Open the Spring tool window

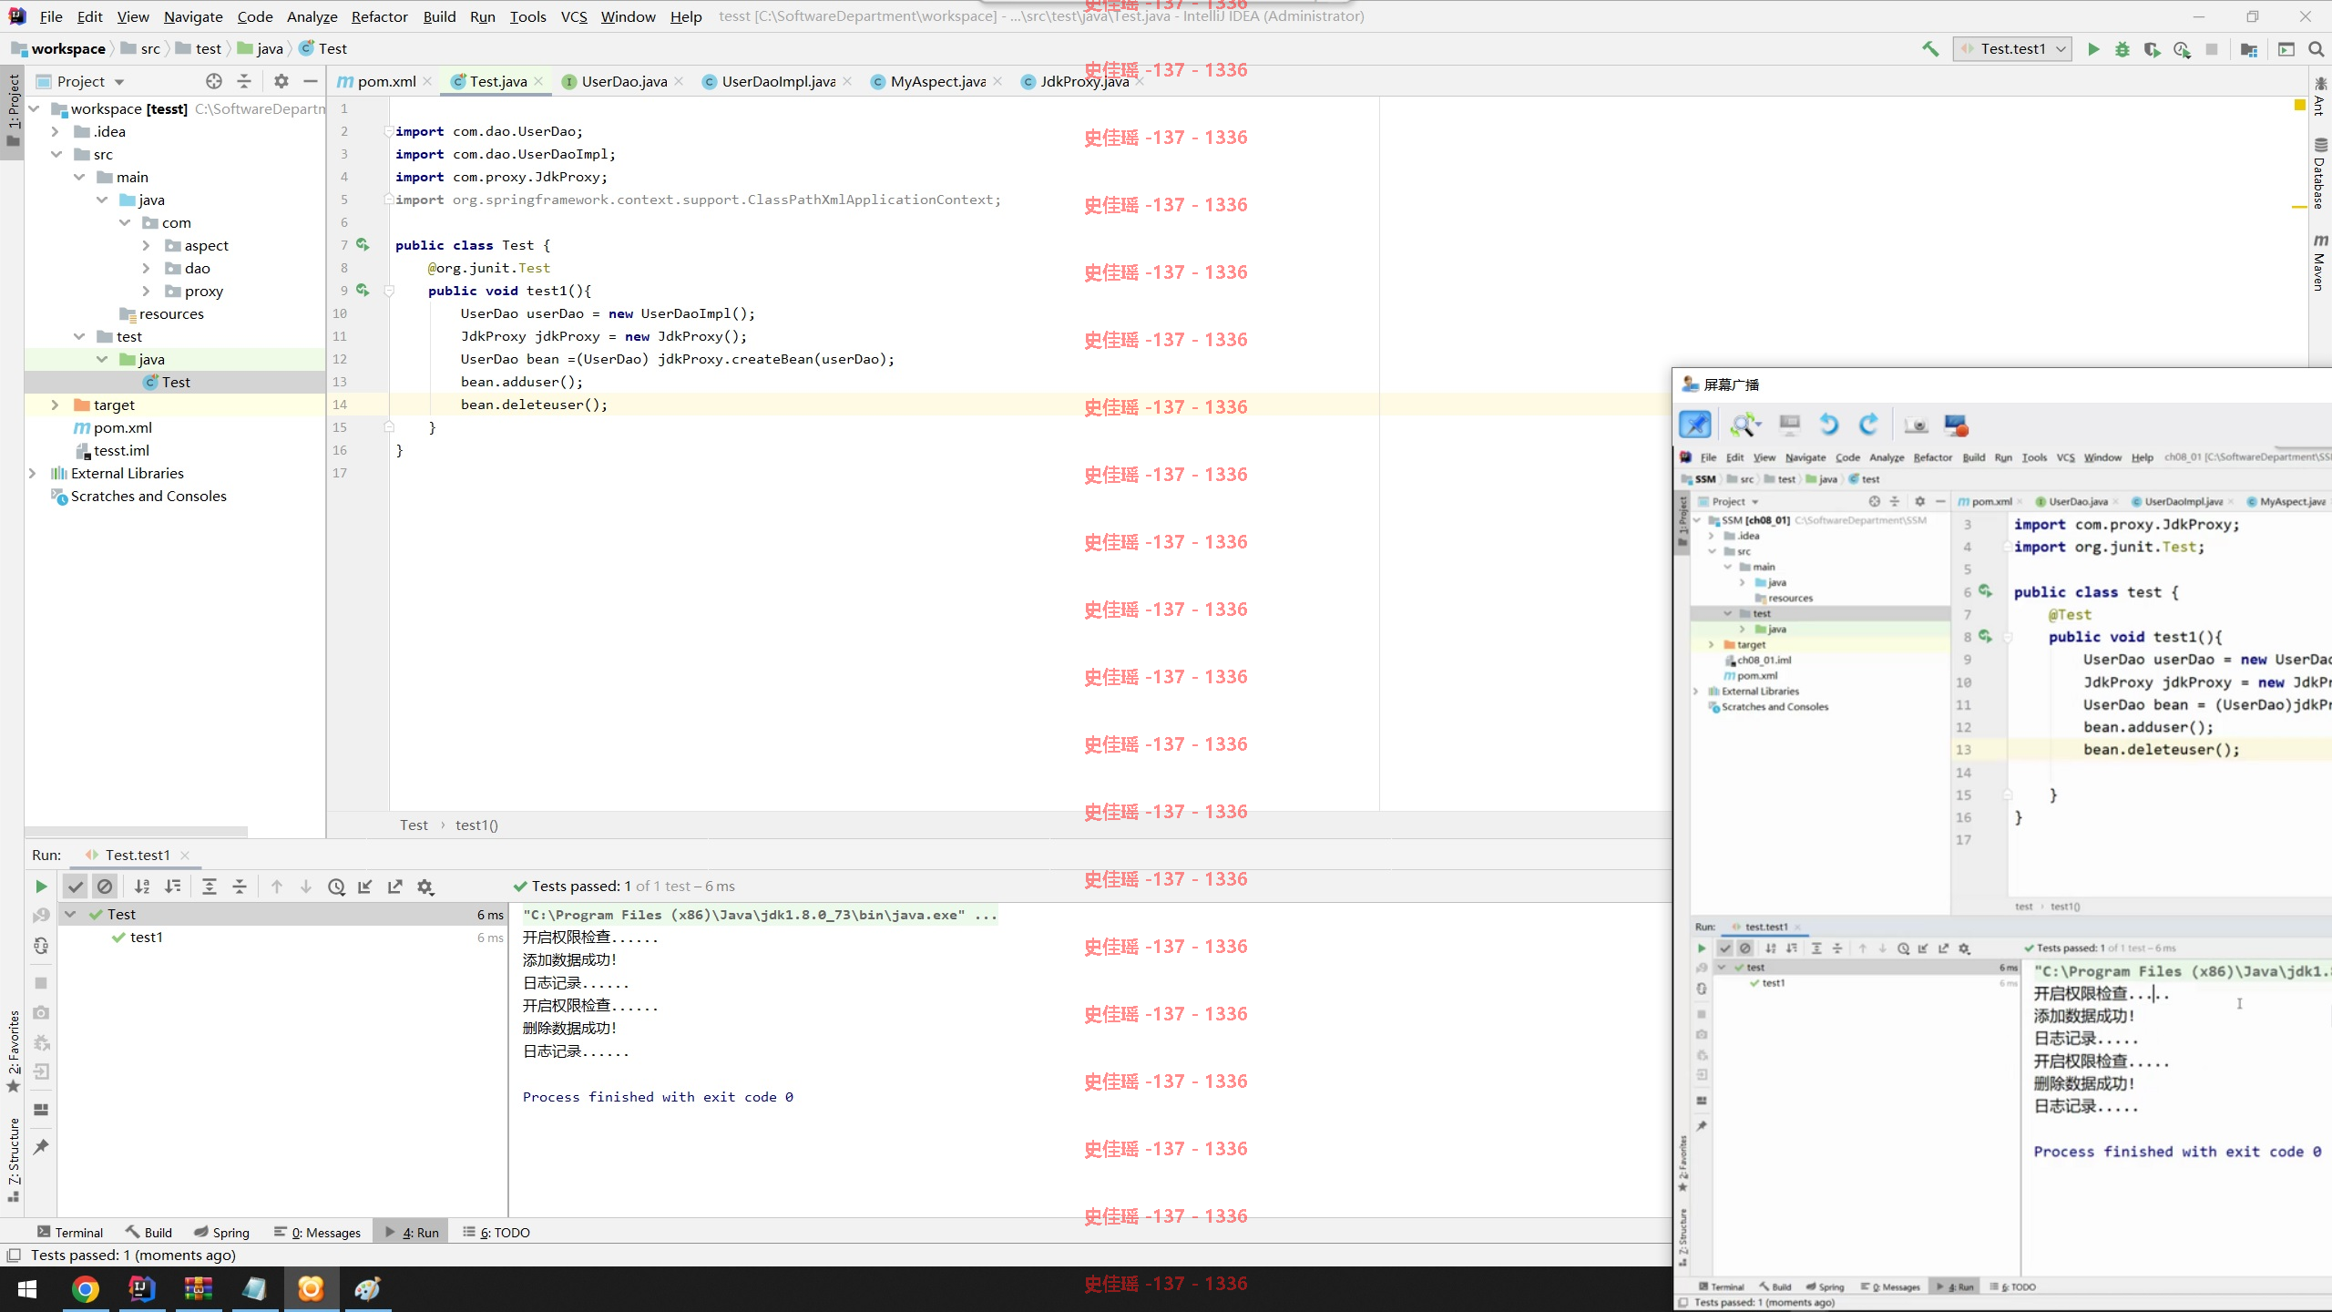click(221, 1232)
